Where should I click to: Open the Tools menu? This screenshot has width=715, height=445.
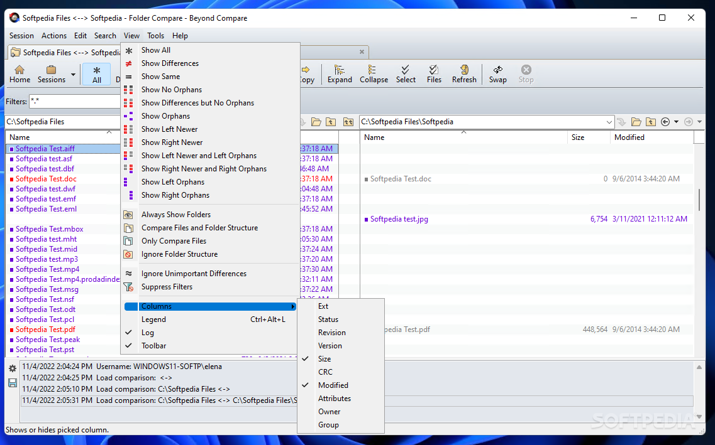coord(155,36)
